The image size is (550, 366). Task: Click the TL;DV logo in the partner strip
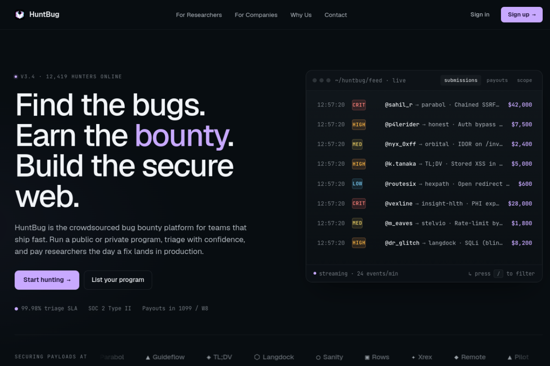pyautogui.click(x=219, y=357)
